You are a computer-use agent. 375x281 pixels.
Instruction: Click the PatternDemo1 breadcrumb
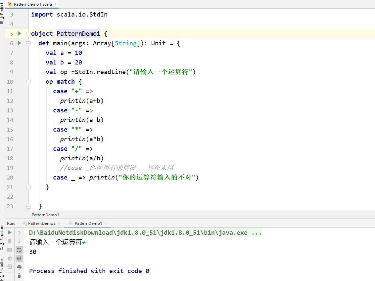45,215
